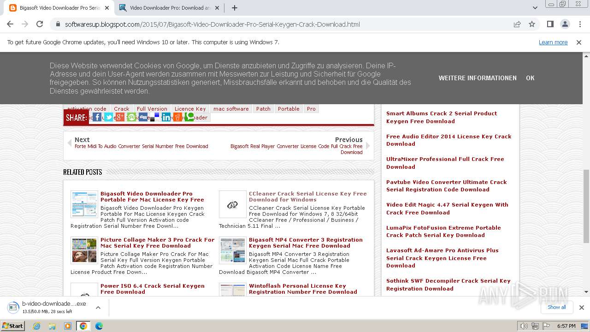Screen dimensions: 590x332
Task: Click the Learn more link
Action: (x=553, y=42)
